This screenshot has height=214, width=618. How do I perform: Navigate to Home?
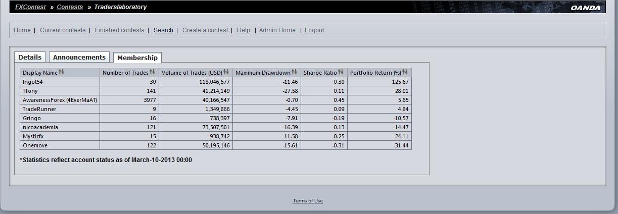pyautogui.click(x=22, y=30)
